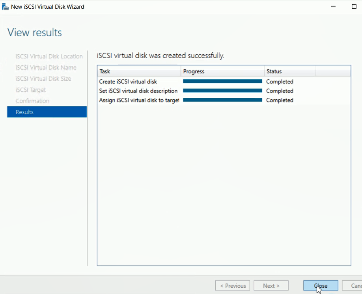Screen dimensions: 362x294
Task: Select the Create iSCSI virtual disk row
Action: coord(128,82)
